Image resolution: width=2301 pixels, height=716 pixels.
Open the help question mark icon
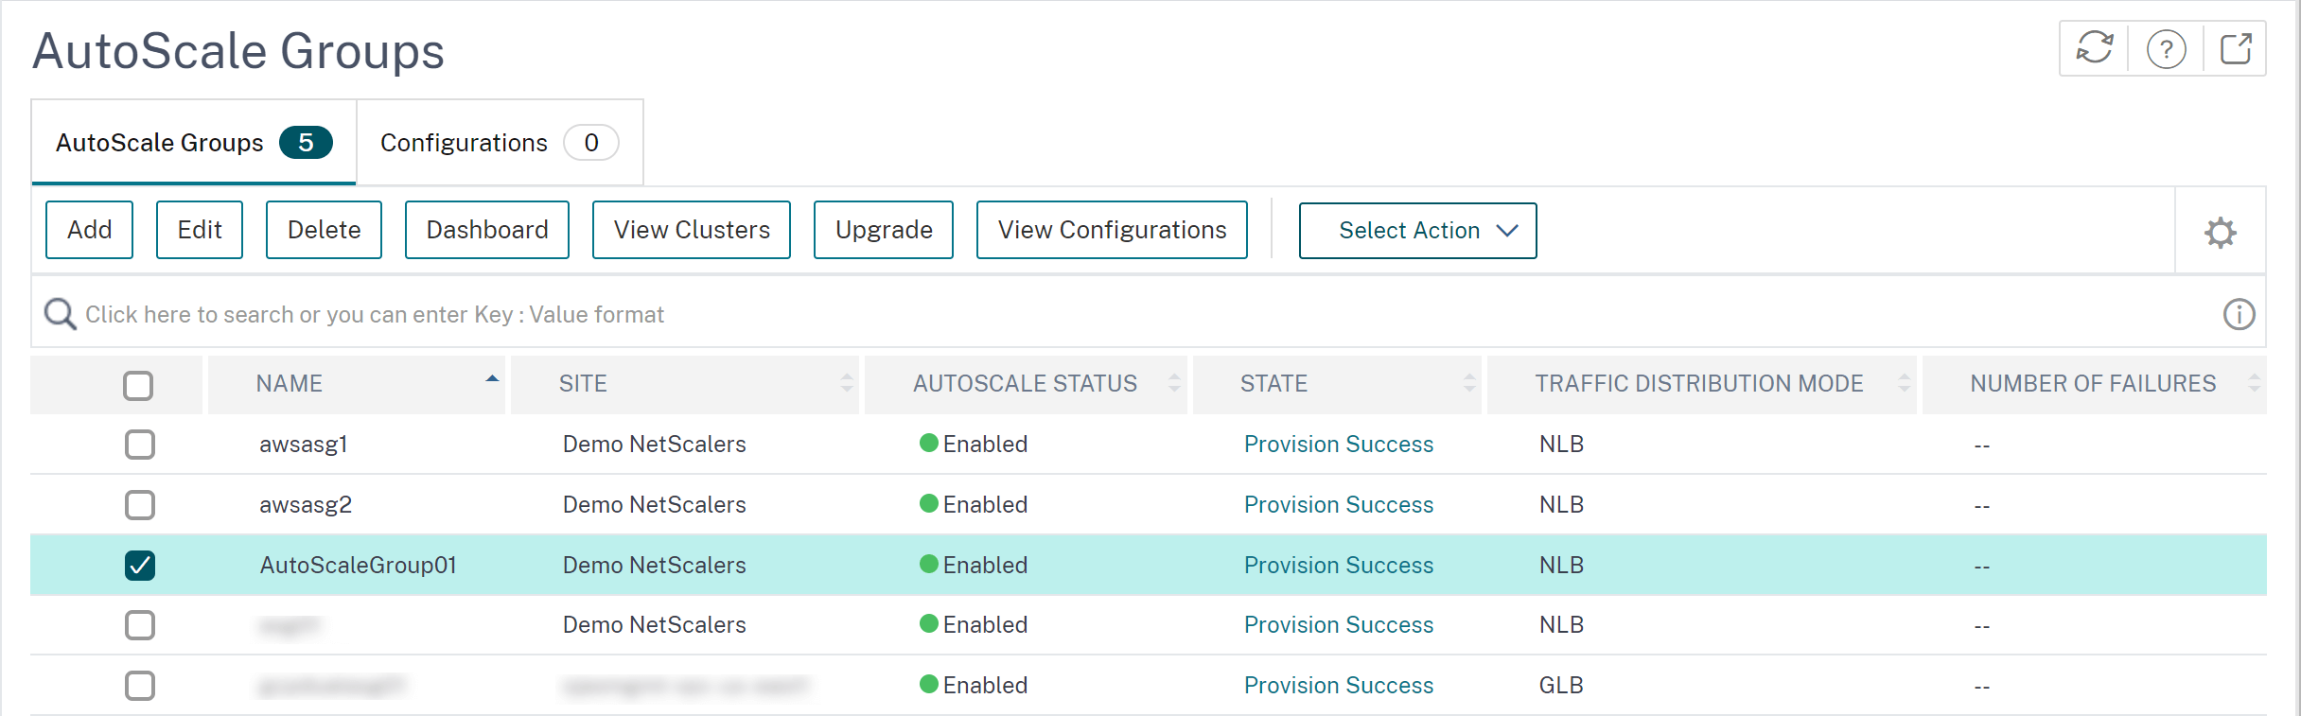tap(2166, 48)
